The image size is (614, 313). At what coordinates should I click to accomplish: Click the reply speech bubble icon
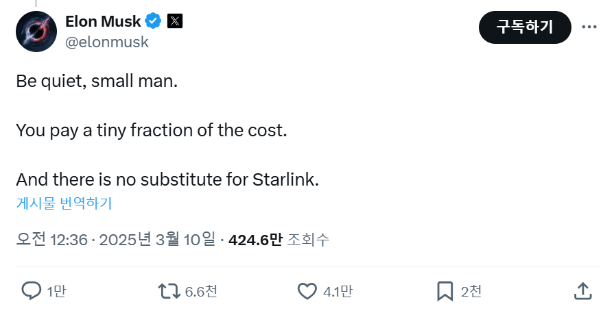pos(32,291)
